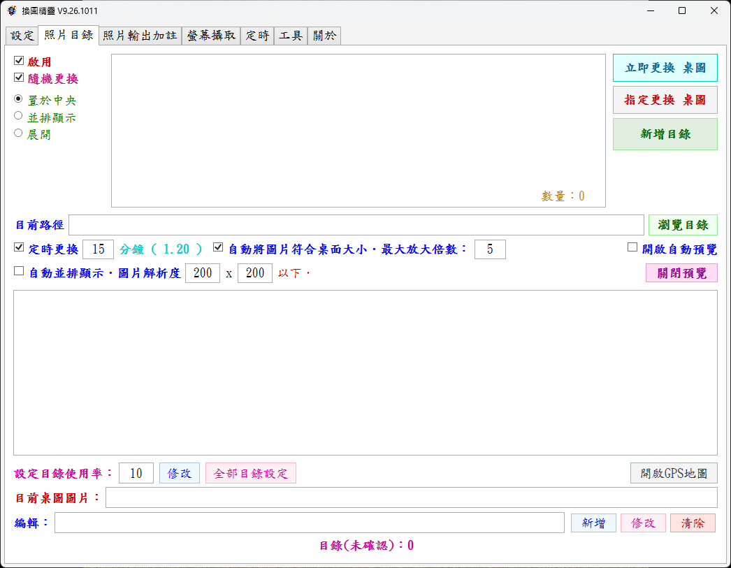This screenshot has width=731, height=568.
Task: Focus the 編輯 text field
Action: 310,523
